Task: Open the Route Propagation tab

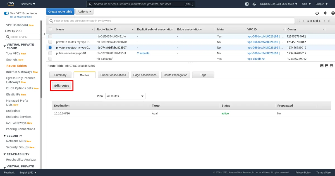Action: (x=176, y=75)
